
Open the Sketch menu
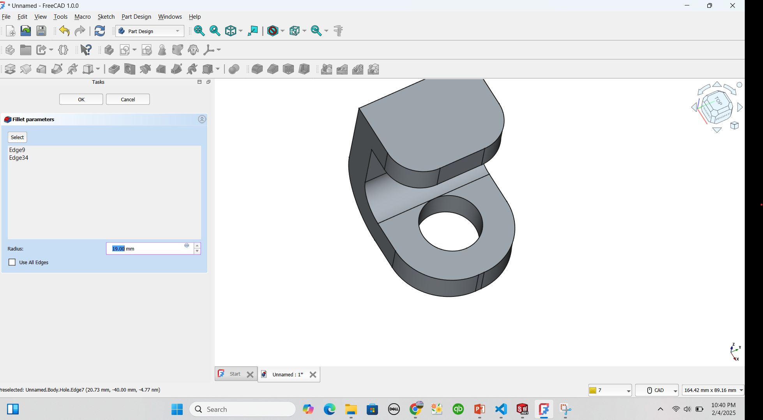pos(106,17)
